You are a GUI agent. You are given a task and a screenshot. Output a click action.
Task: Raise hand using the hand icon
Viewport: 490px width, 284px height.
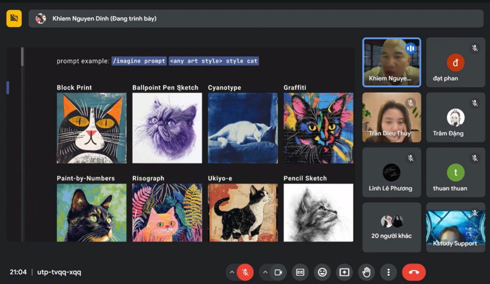tap(367, 272)
